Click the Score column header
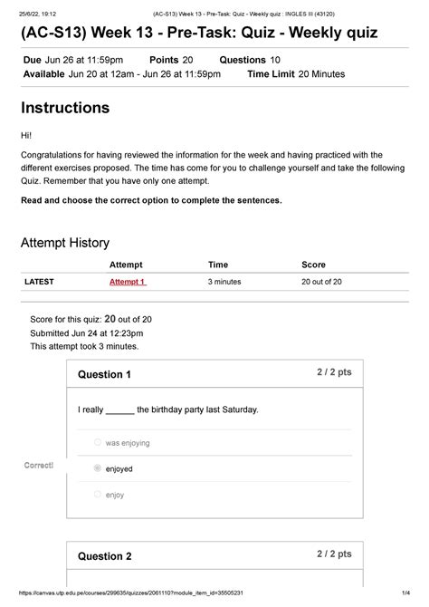Viewport: 429px width, 607px height. coord(313,265)
